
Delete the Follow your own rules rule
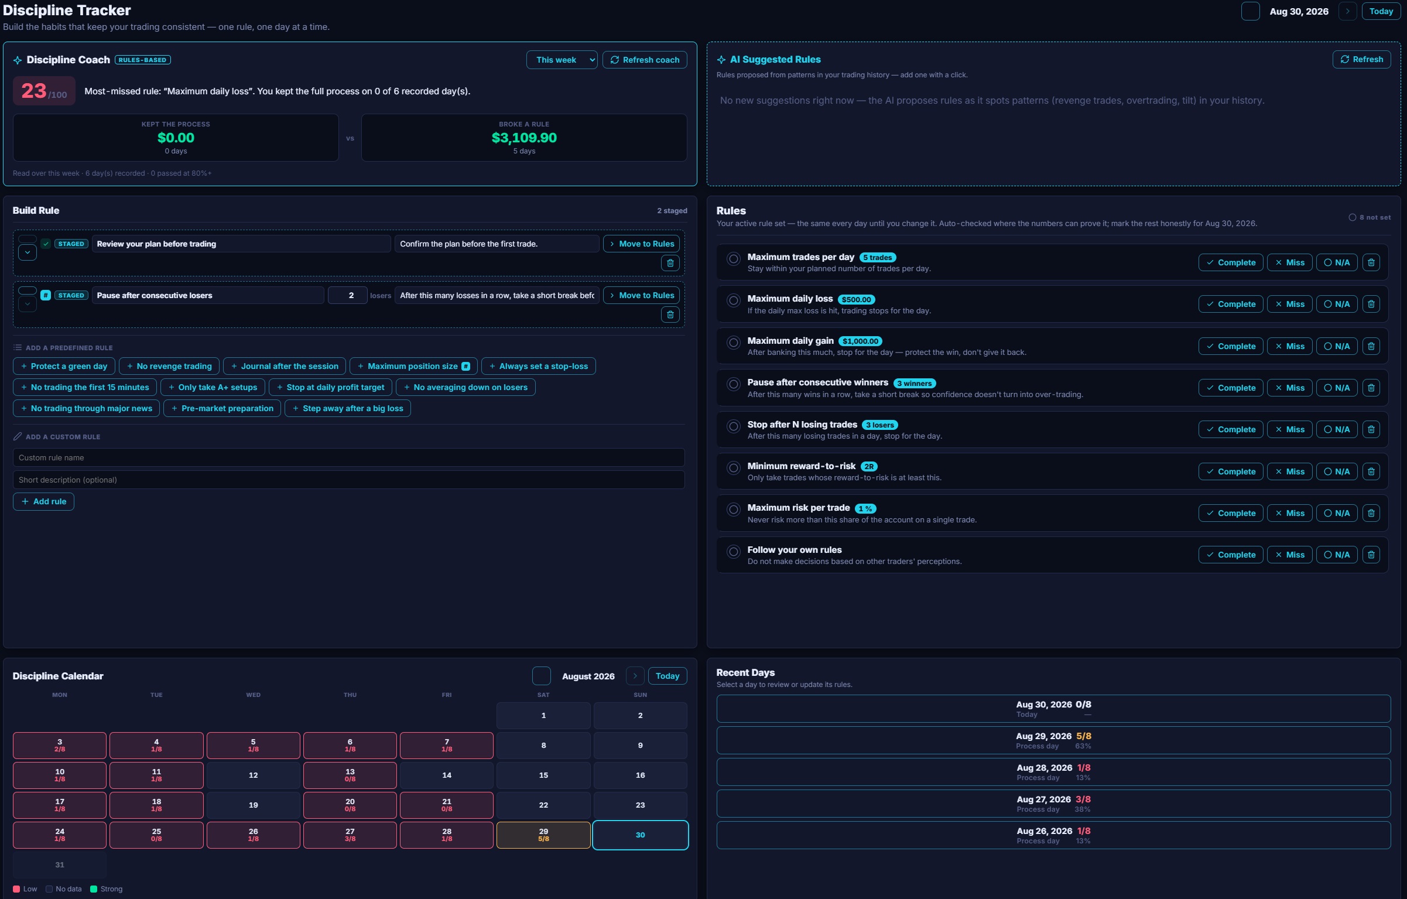coord(1371,555)
